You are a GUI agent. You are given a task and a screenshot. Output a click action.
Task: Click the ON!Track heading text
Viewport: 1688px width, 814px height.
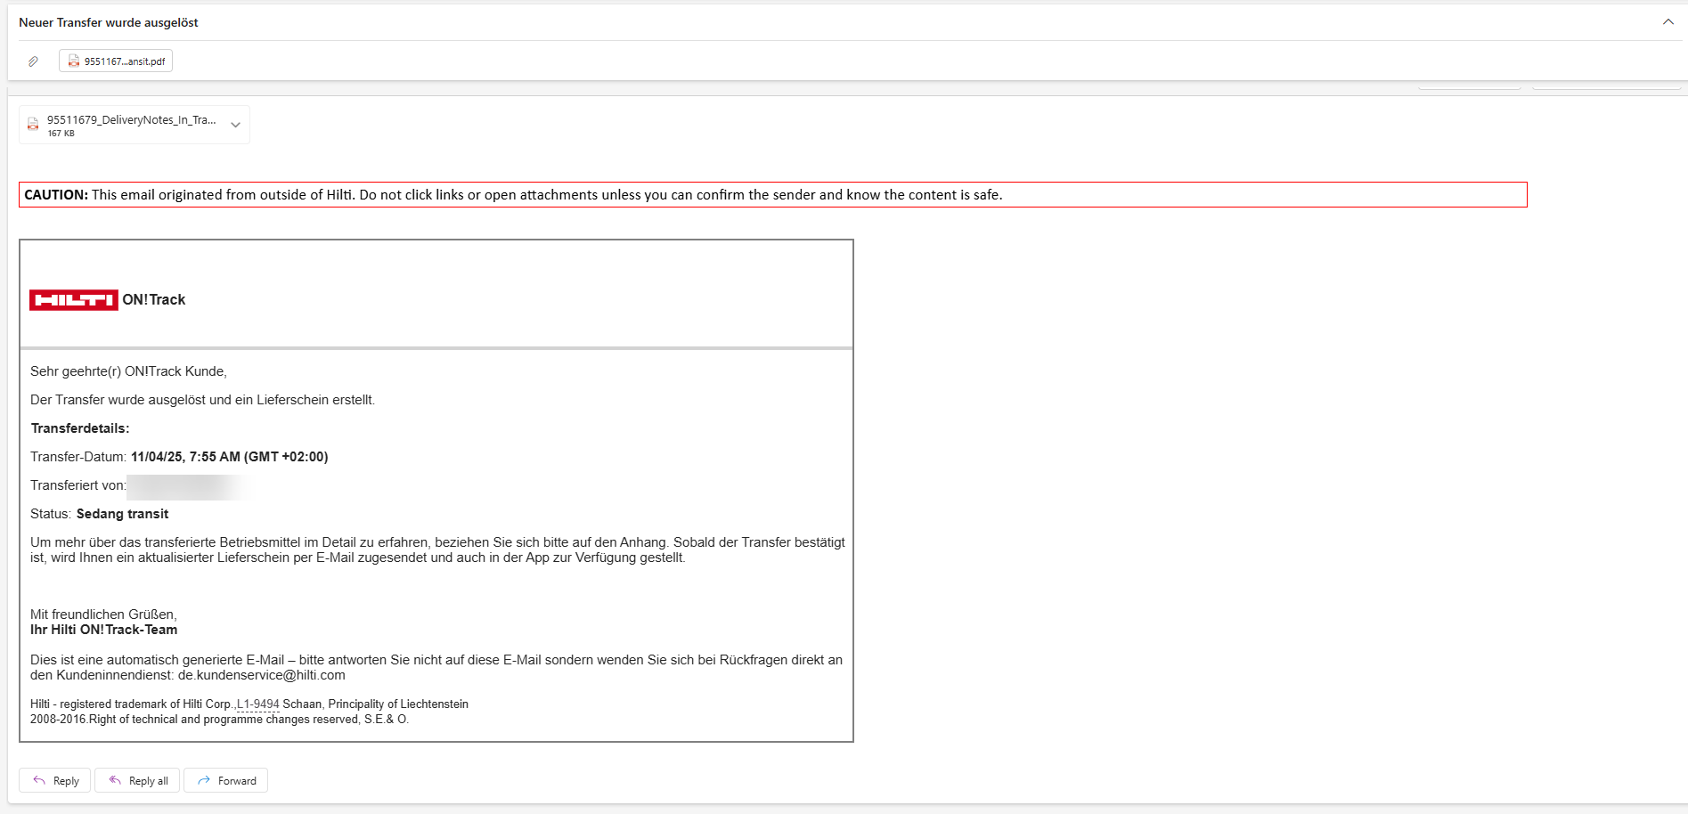pyautogui.click(x=154, y=300)
